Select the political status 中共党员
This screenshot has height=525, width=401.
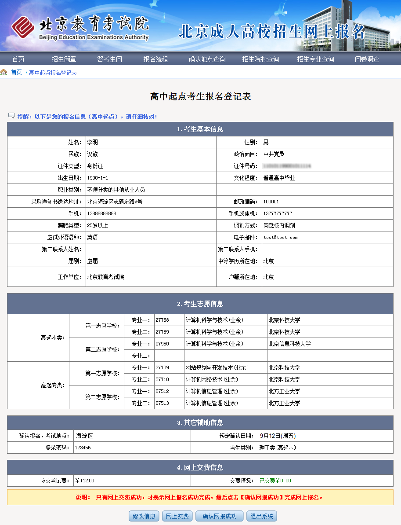(x=274, y=154)
